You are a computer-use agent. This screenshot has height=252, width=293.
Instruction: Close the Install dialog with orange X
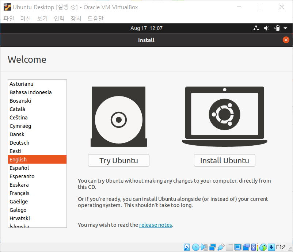[x=286, y=40]
